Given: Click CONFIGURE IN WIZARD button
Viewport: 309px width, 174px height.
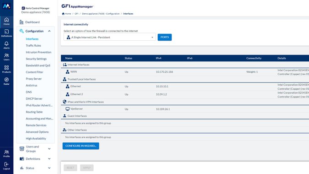Looking at the screenshot, I should click(81, 146).
